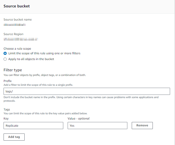The height and width of the screenshot is (145, 175).
Task: Click the Value - optional column label
Action: [78, 118]
